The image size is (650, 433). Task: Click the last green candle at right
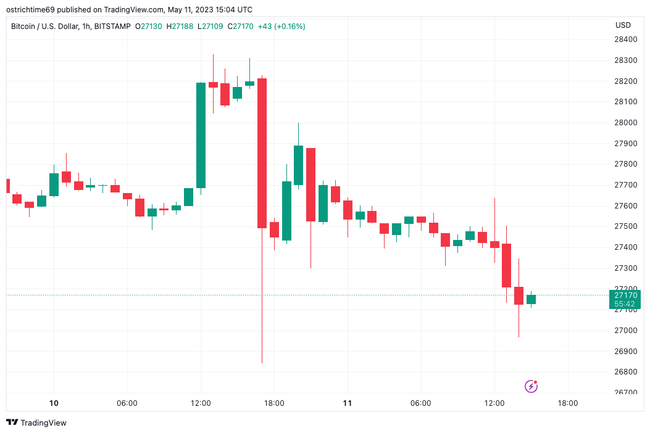click(531, 299)
